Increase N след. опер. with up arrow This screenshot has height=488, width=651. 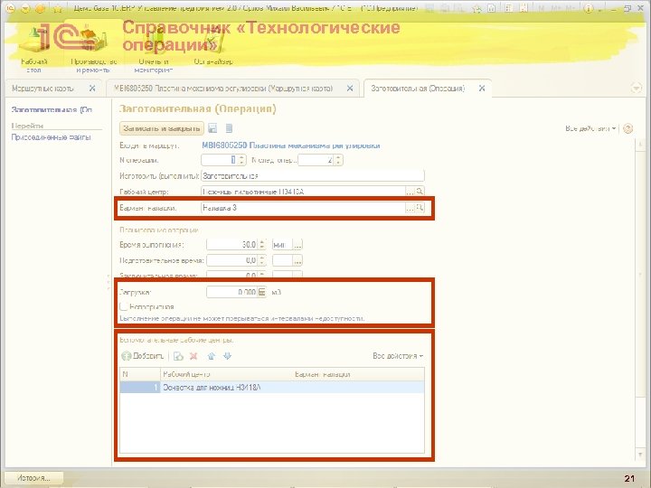coord(338,157)
